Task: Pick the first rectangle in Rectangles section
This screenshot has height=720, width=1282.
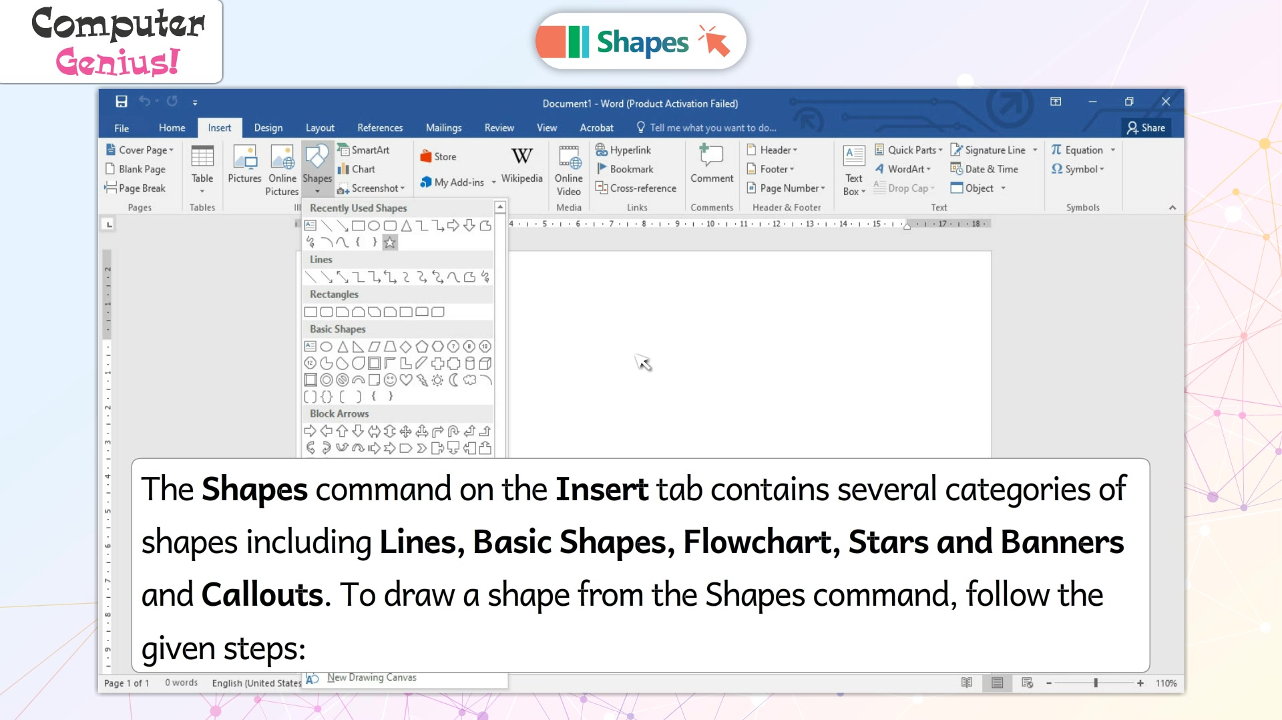Action: point(310,312)
